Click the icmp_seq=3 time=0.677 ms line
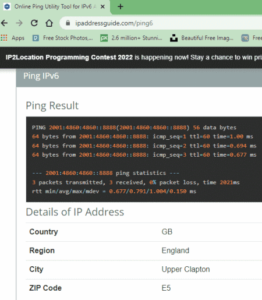Screen dimensions: 262x300 (144, 155)
